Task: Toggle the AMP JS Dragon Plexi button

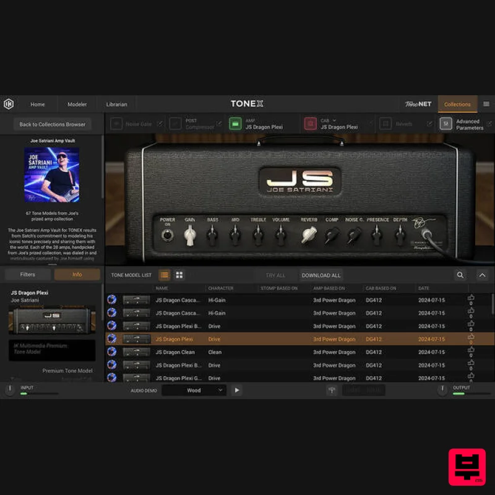Action: tap(235, 124)
